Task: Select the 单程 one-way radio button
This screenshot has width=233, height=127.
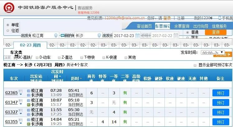Action: pyautogui.click(x=8, y=25)
